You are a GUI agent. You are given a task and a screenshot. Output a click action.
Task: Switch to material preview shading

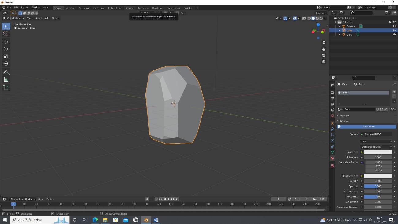317,18
